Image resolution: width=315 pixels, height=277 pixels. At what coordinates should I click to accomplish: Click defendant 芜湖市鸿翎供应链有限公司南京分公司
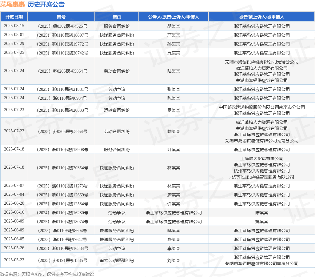262,263
